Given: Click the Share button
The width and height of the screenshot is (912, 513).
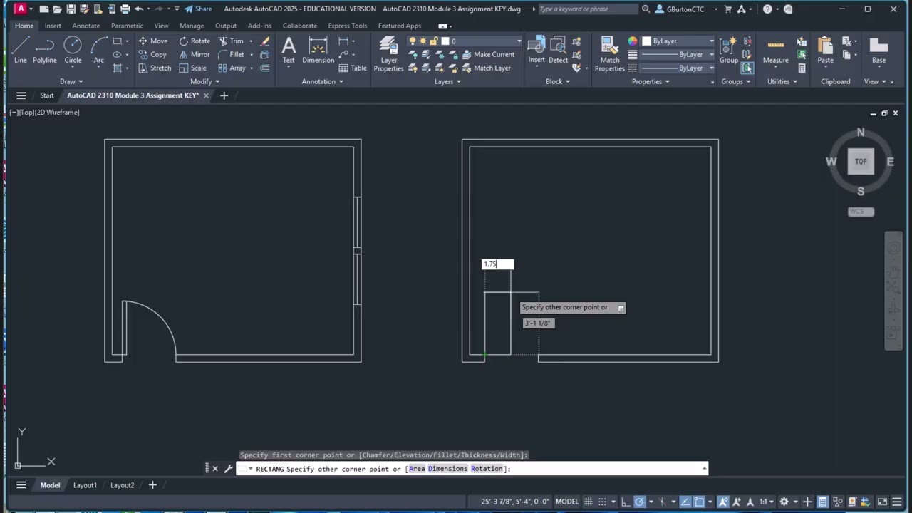Looking at the screenshot, I should coord(198,9).
